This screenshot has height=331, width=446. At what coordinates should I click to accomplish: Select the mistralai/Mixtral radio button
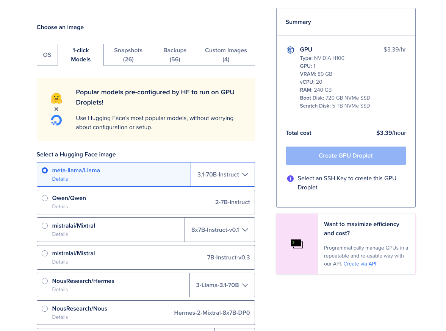(x=45, y=226)
